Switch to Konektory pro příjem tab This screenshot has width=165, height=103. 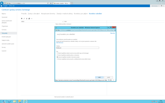point(81,14)
